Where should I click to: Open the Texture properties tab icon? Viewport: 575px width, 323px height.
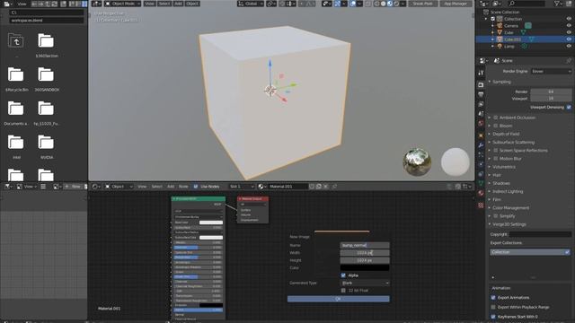(x=481, y=205)
